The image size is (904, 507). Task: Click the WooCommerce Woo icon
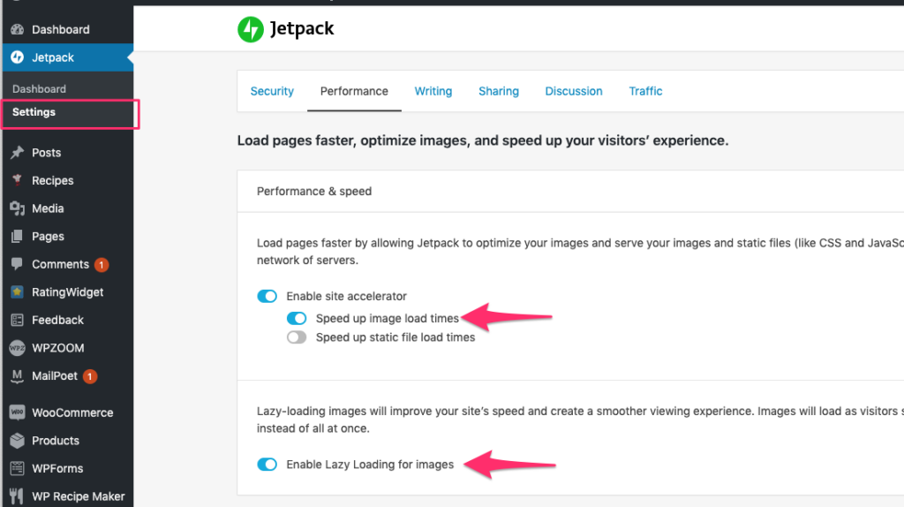click(x=18, y=412)
